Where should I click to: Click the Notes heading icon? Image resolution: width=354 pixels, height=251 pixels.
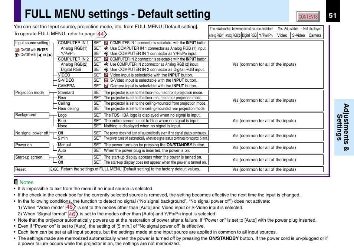(16, 182)
